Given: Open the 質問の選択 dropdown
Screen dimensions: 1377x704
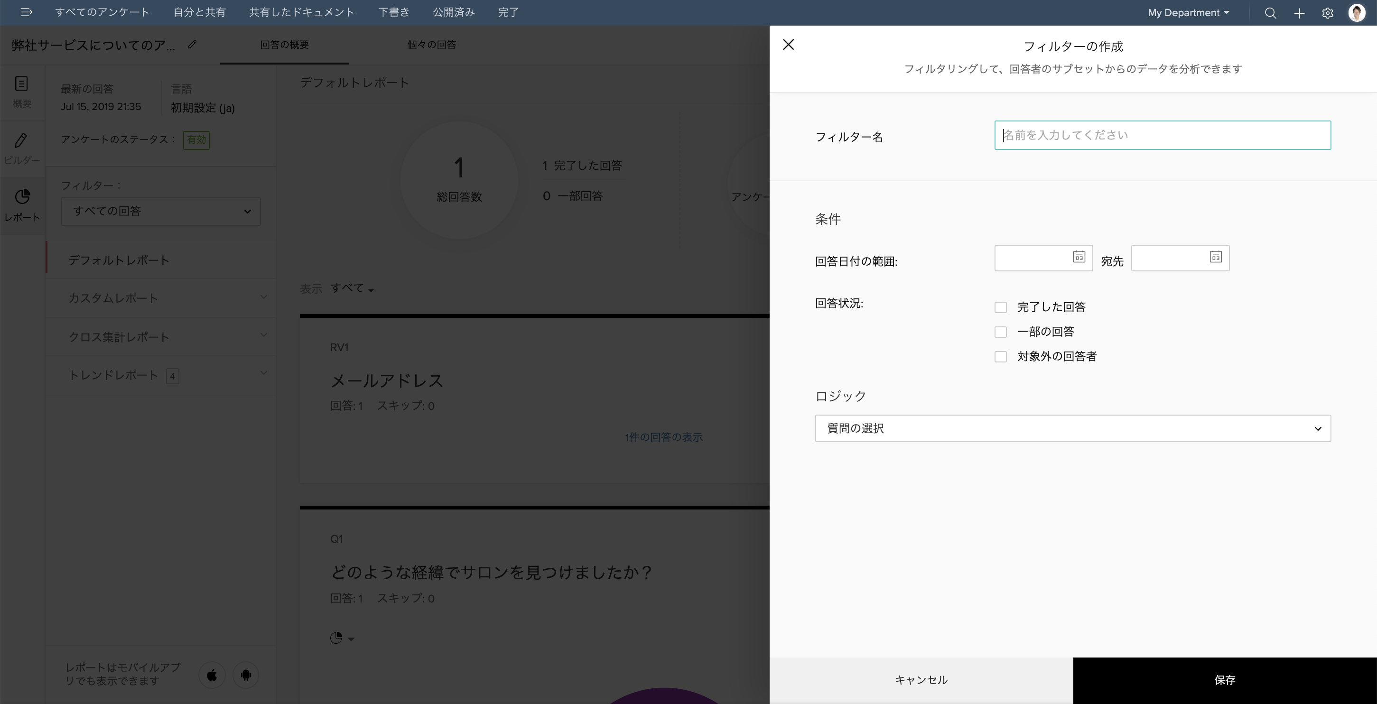Looking at the screenshot, I should click(1072, 428).
